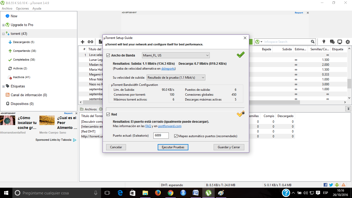The width and height of the screenshot is (352, 198).
Task: Toggle the Red checkbox
Action: tap(108, 114)
